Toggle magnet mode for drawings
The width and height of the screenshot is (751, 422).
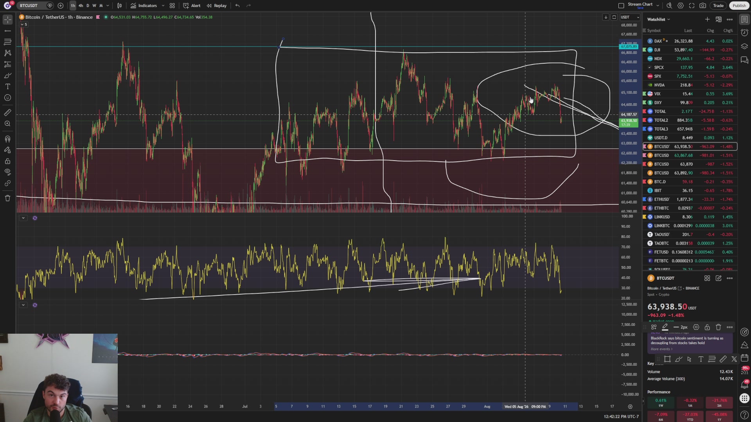[x=7, y=139]
